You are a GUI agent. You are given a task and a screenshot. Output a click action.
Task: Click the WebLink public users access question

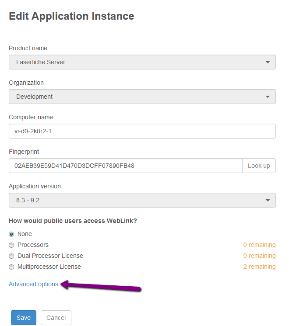click(73, 221)
